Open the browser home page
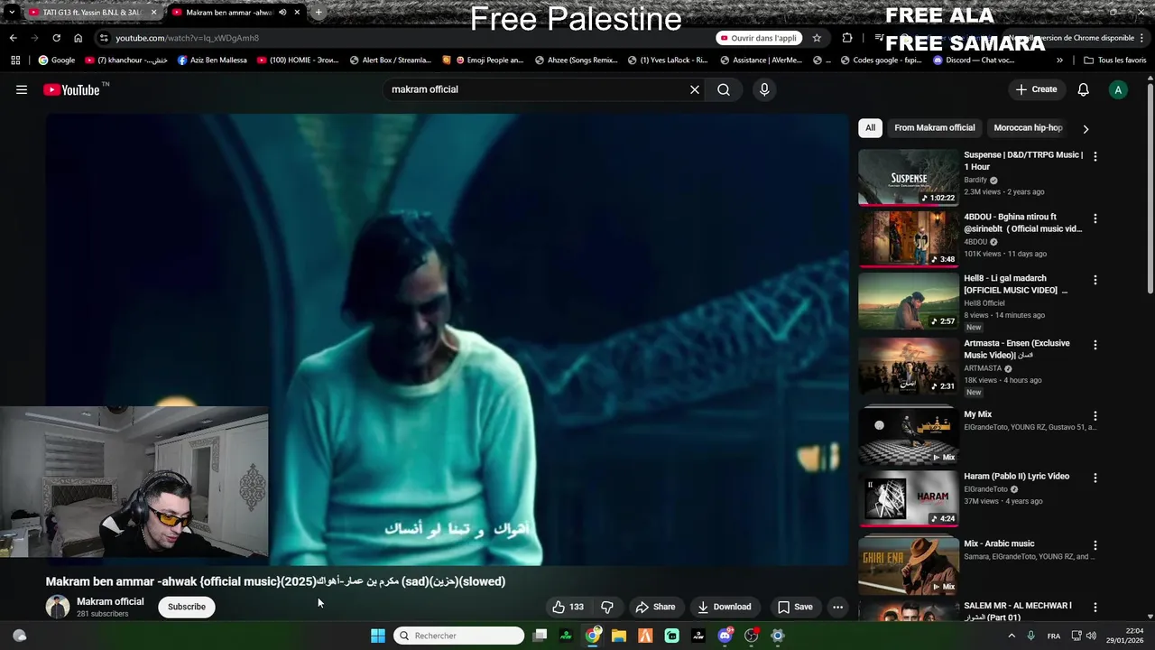1155x650 pixels. click(x=78, y=38)
